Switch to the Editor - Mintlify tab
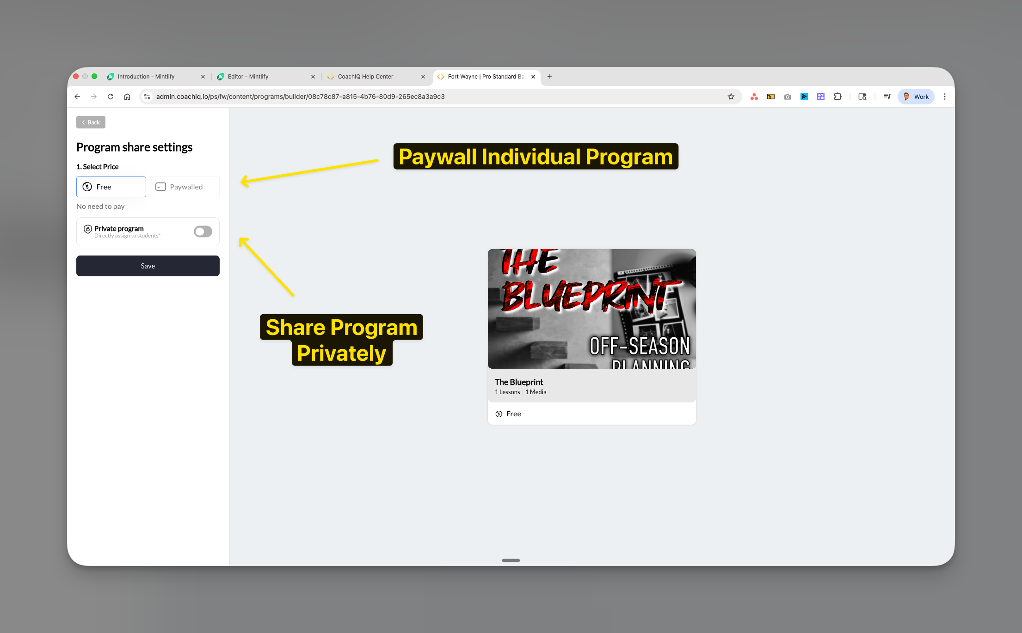1022x633 pixels. click(248, 77)
